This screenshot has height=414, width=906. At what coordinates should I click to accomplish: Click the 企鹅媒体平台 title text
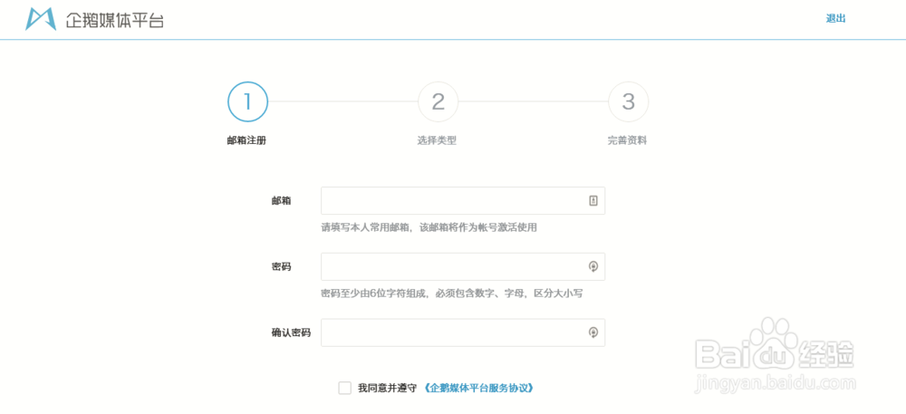point(115,19)
